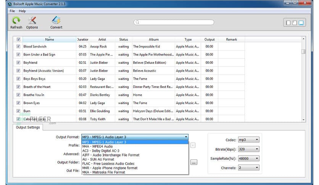Click the scroll-up arrow of track list
Screen dimensions: 319x185
click(x=303, y=39)
